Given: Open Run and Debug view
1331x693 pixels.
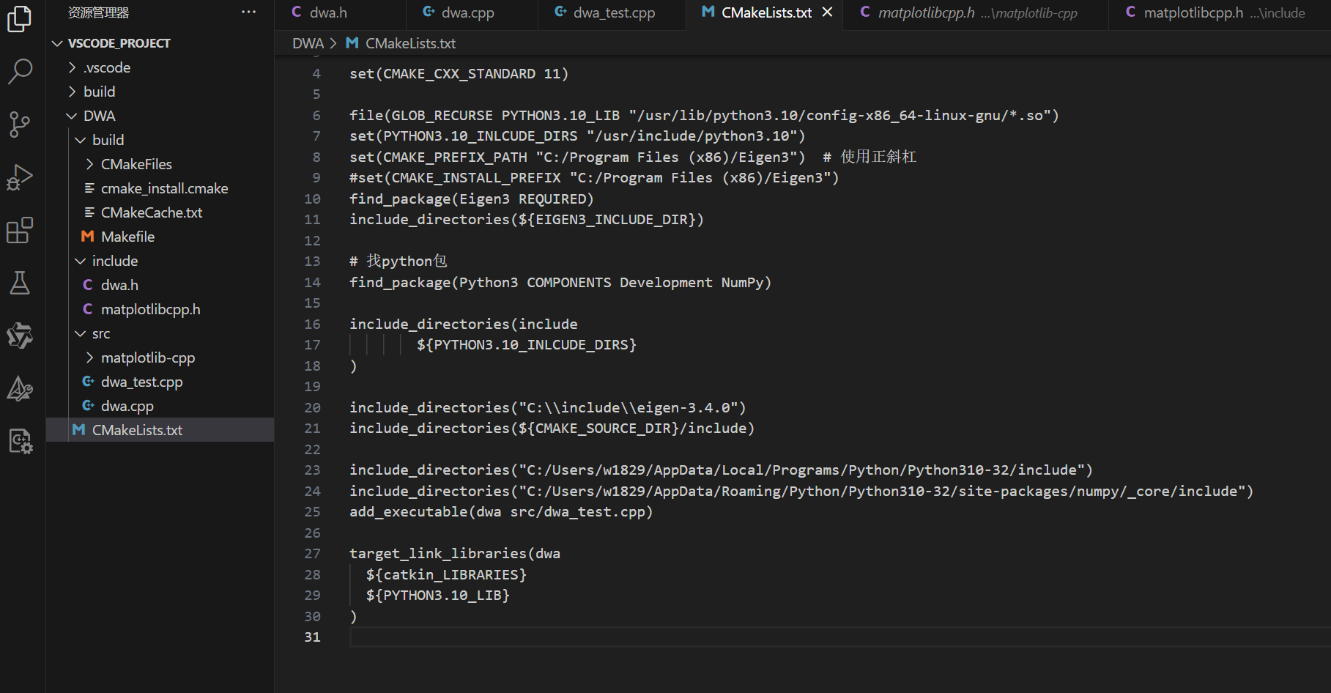Looking at the screenshot, I should coord(20,177).
